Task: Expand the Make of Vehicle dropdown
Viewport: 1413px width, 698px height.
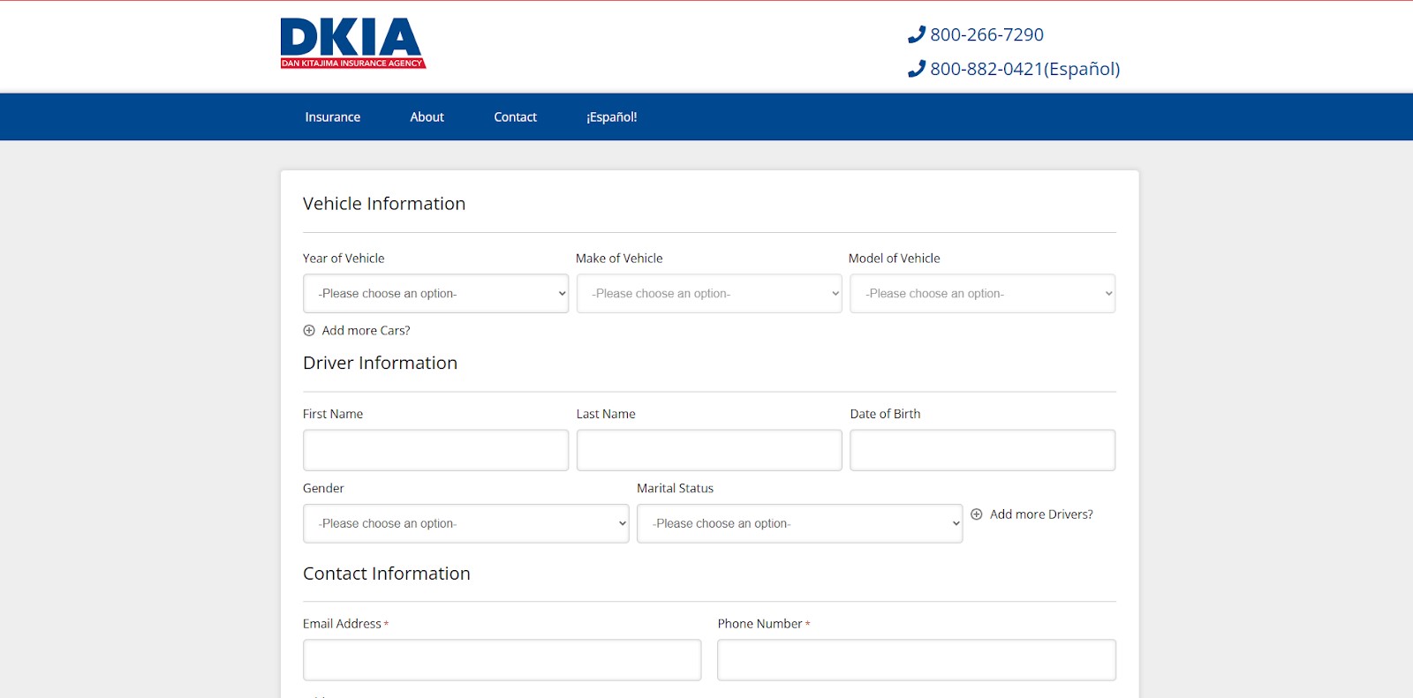Action: (x=709, y=294)
